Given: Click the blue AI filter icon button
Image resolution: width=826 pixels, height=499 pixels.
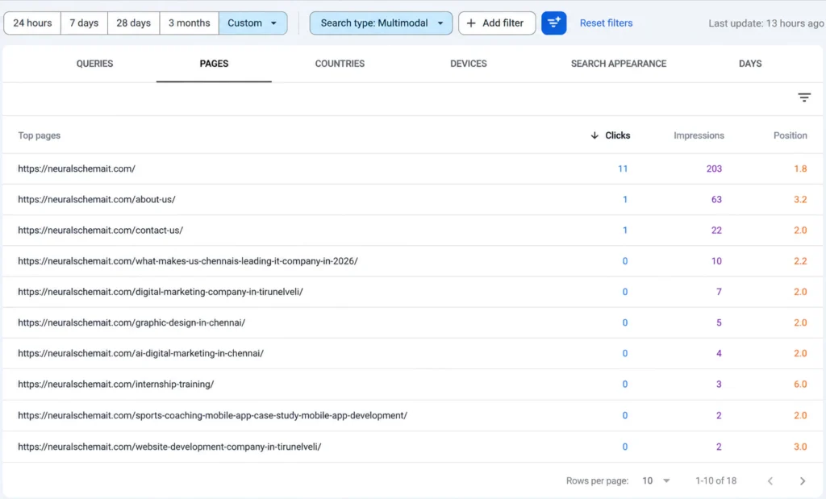Looking at the screenshot, I should (553, 23).
